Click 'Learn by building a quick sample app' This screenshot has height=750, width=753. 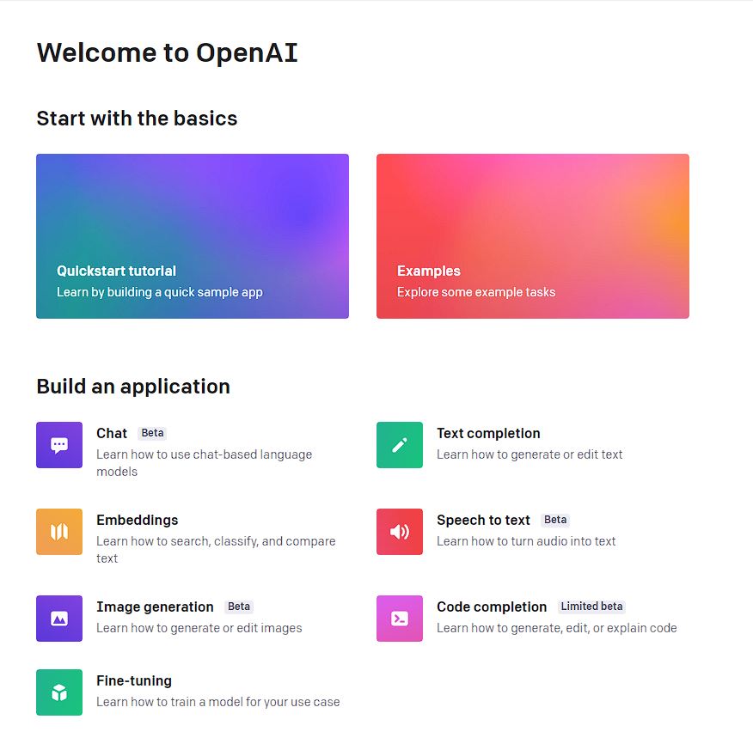(160, 292)
